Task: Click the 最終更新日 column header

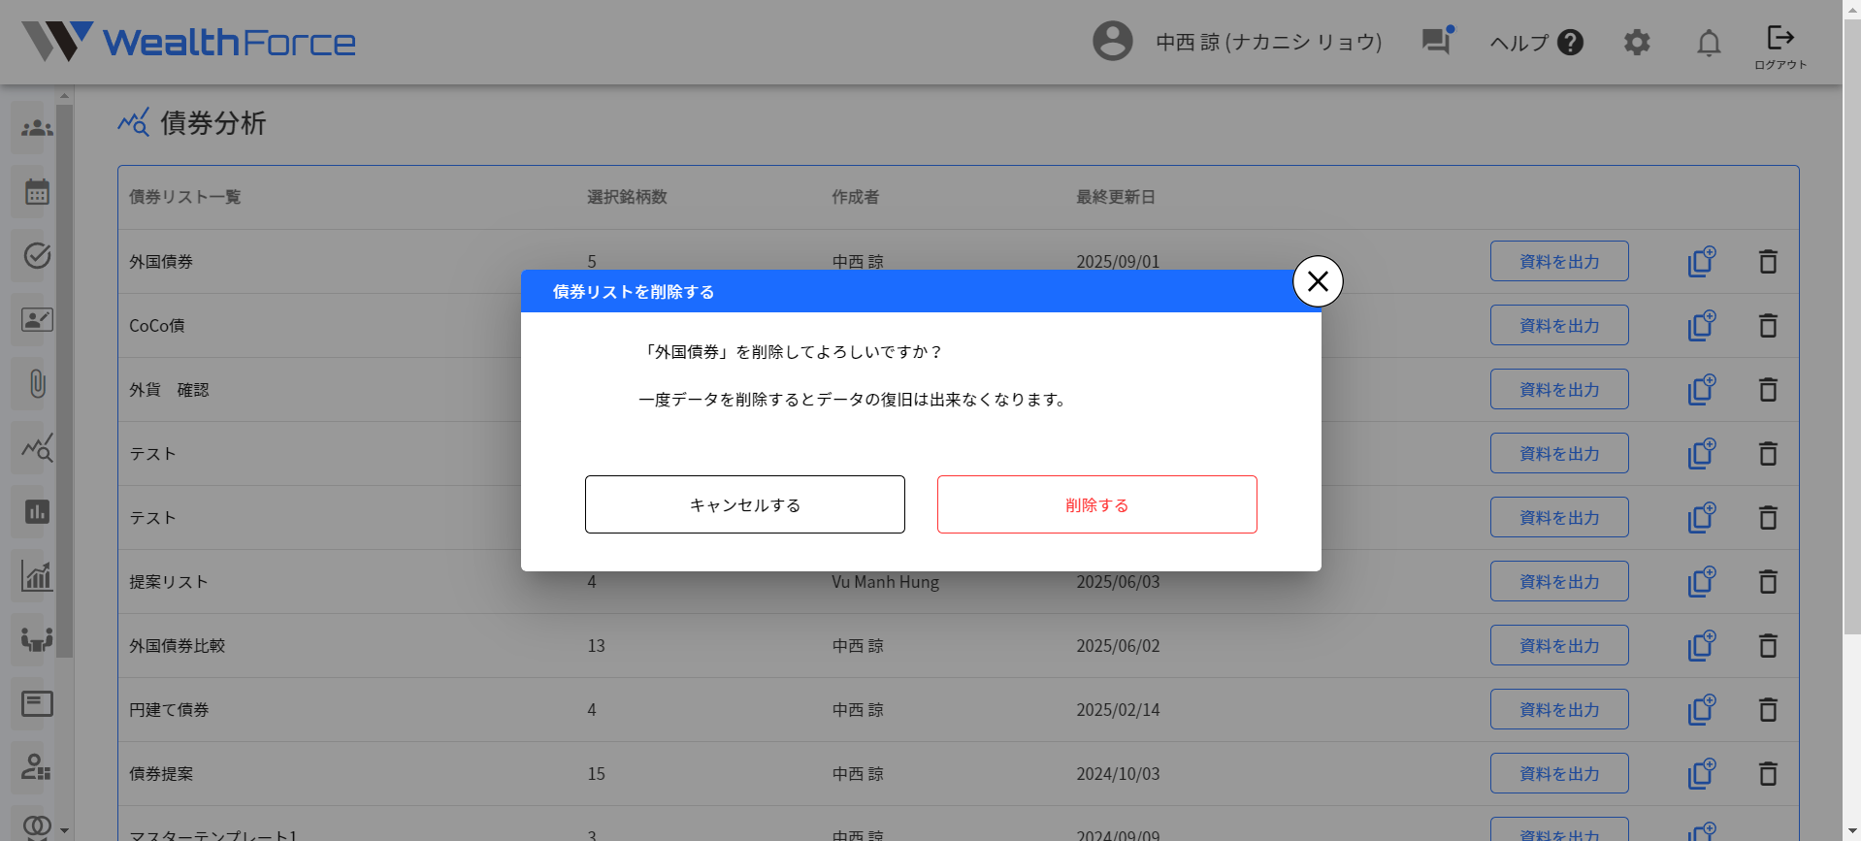Action: [x=1116, y=197]
